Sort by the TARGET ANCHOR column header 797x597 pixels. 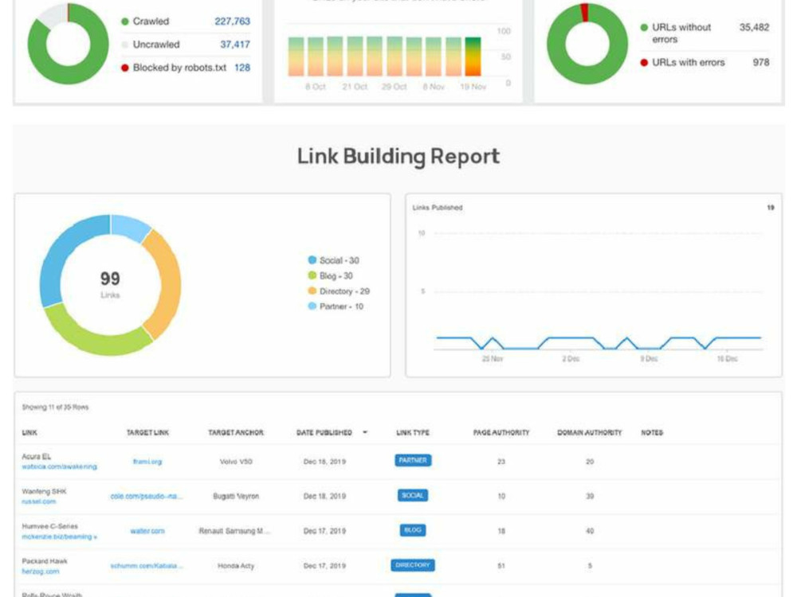click(236, 432)
